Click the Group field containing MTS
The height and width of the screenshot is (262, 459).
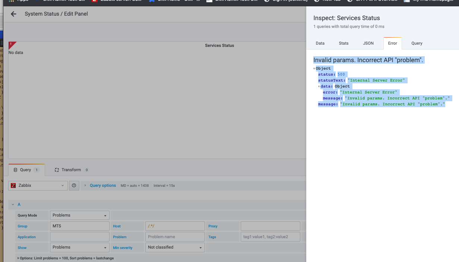tap(80, 226)
